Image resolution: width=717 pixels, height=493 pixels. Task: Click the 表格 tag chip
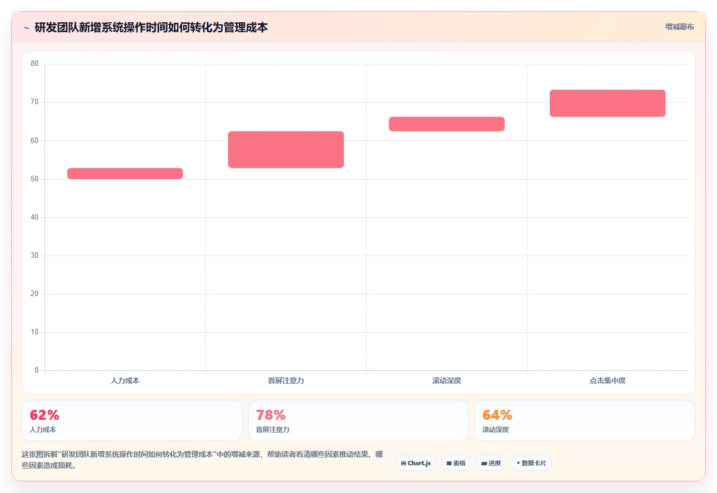456,463
